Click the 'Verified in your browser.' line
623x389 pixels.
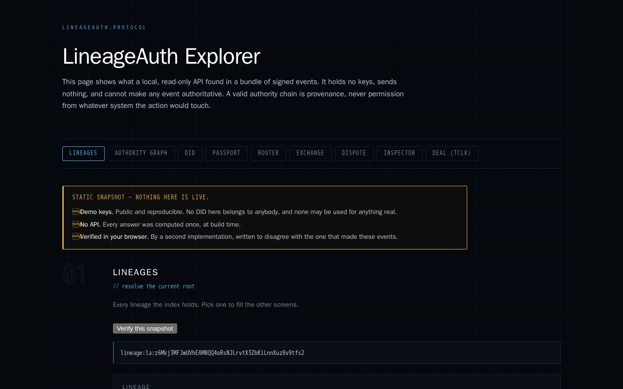coord(235,237)
